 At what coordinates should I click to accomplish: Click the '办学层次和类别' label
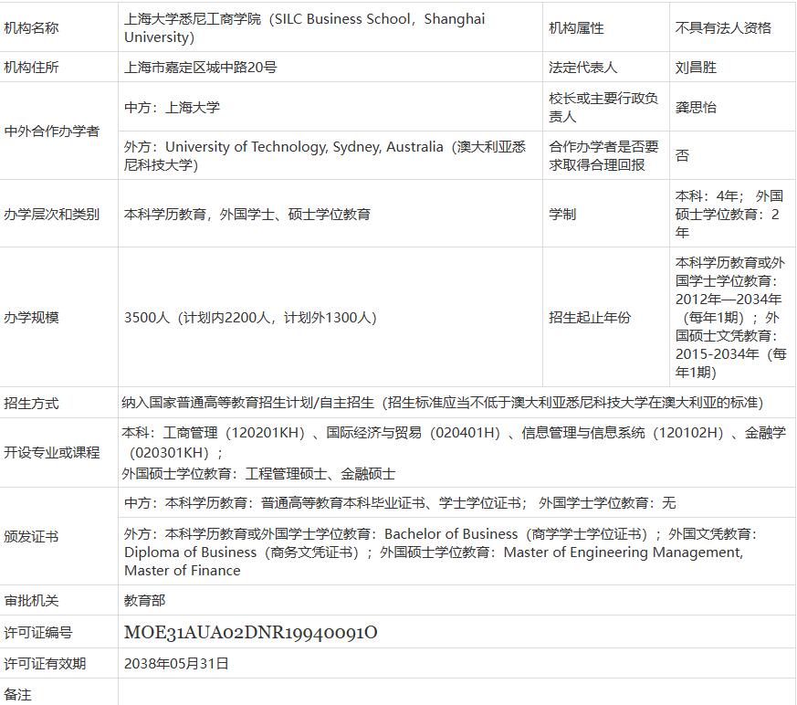(x=52, y=214)
